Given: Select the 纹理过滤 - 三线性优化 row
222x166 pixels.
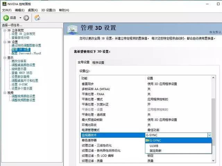Looking at the screenshot, I should pyautogui.click(x=113, y=145).
